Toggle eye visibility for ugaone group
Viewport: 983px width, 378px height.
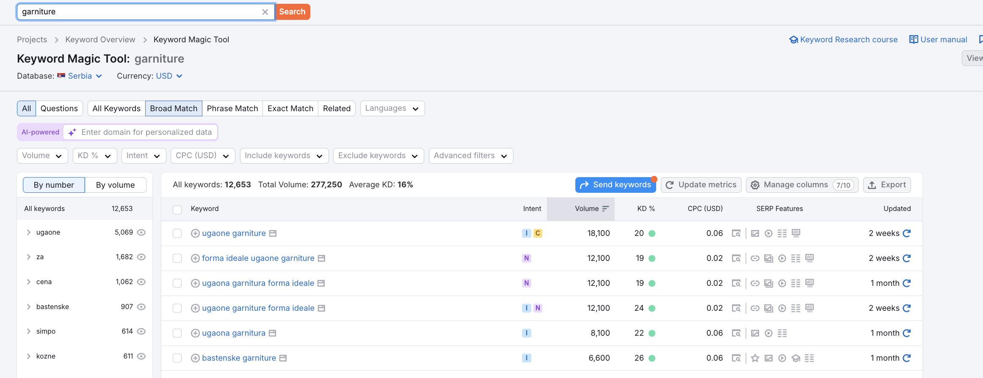[x=141, y=233]
